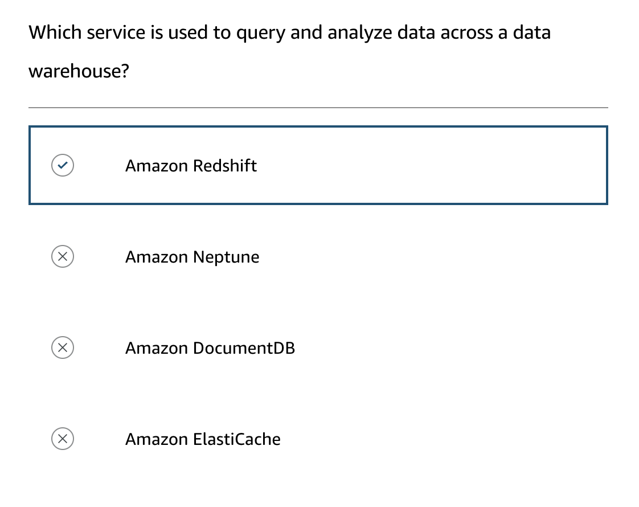Pick the Amazon DocumentDB answer text

pyautogui.click(x=210, y=348)
